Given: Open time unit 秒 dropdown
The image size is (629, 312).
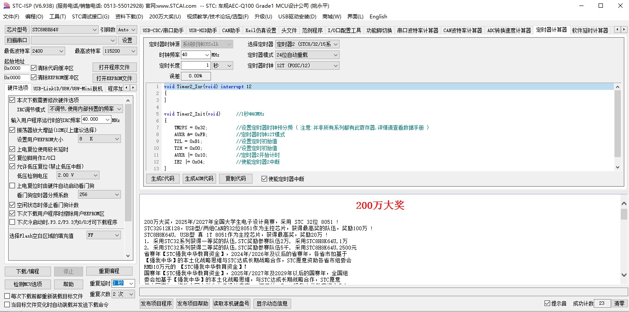Looking at the screenshot, I should tap(223, 65).
